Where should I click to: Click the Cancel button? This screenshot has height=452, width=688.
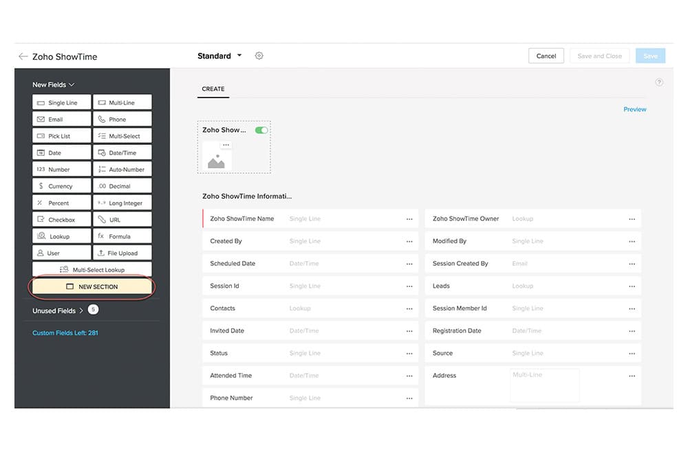point(546,56)
